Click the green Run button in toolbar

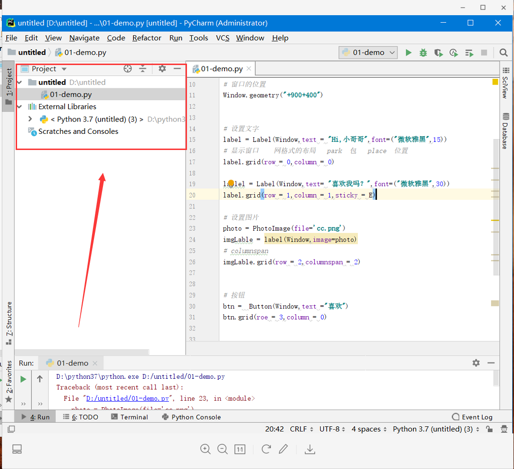[x=408, y=53]
